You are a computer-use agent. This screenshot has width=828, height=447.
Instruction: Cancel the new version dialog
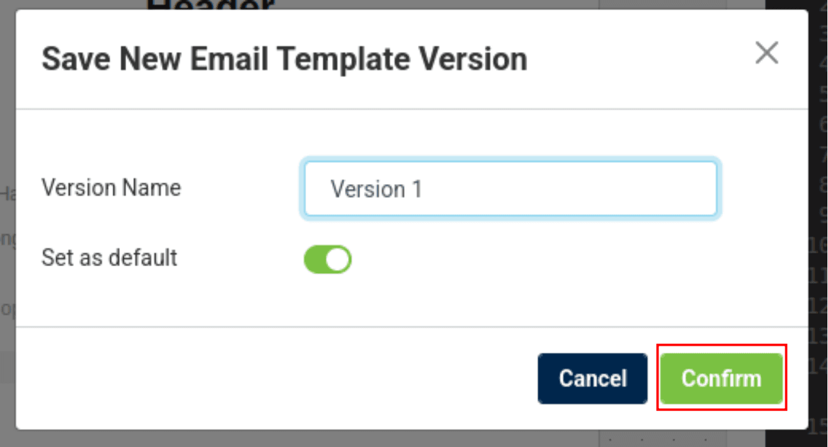point(593,378)
